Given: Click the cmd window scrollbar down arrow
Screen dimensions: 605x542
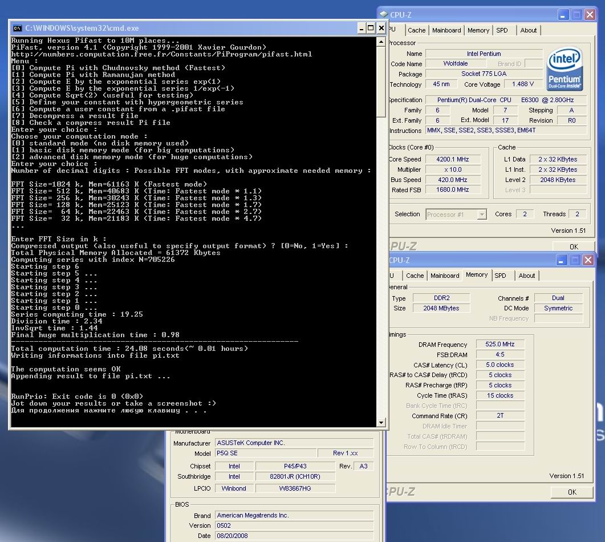Looking at the screenshot, I should (381, 422).
